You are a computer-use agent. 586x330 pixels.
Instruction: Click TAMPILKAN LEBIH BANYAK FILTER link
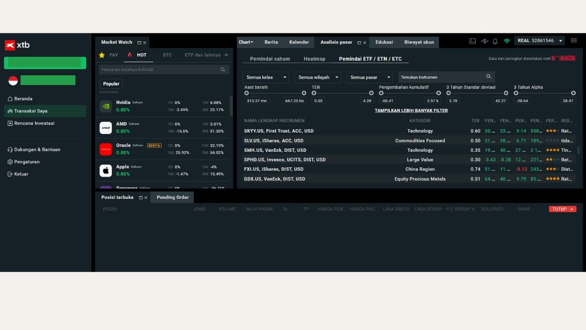[x=411, y=110]
